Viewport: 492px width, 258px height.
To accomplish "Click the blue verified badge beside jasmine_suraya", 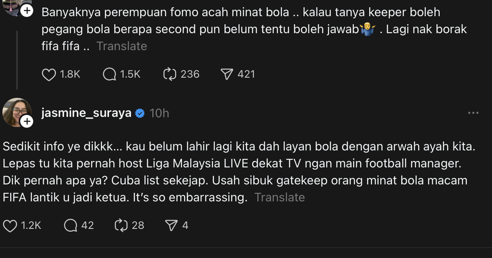I will (140, 114).
